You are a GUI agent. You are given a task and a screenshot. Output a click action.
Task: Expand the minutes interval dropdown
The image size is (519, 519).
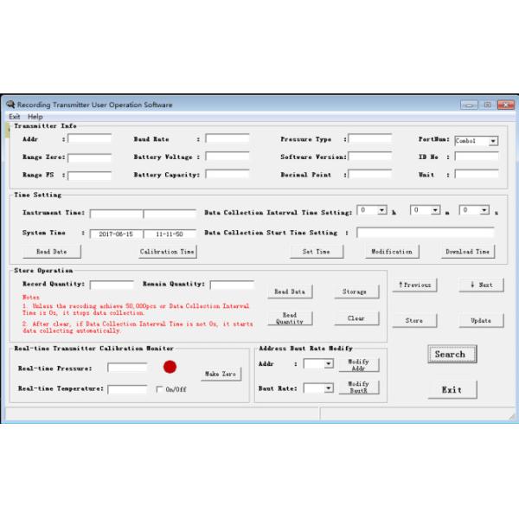click(436, 210)
